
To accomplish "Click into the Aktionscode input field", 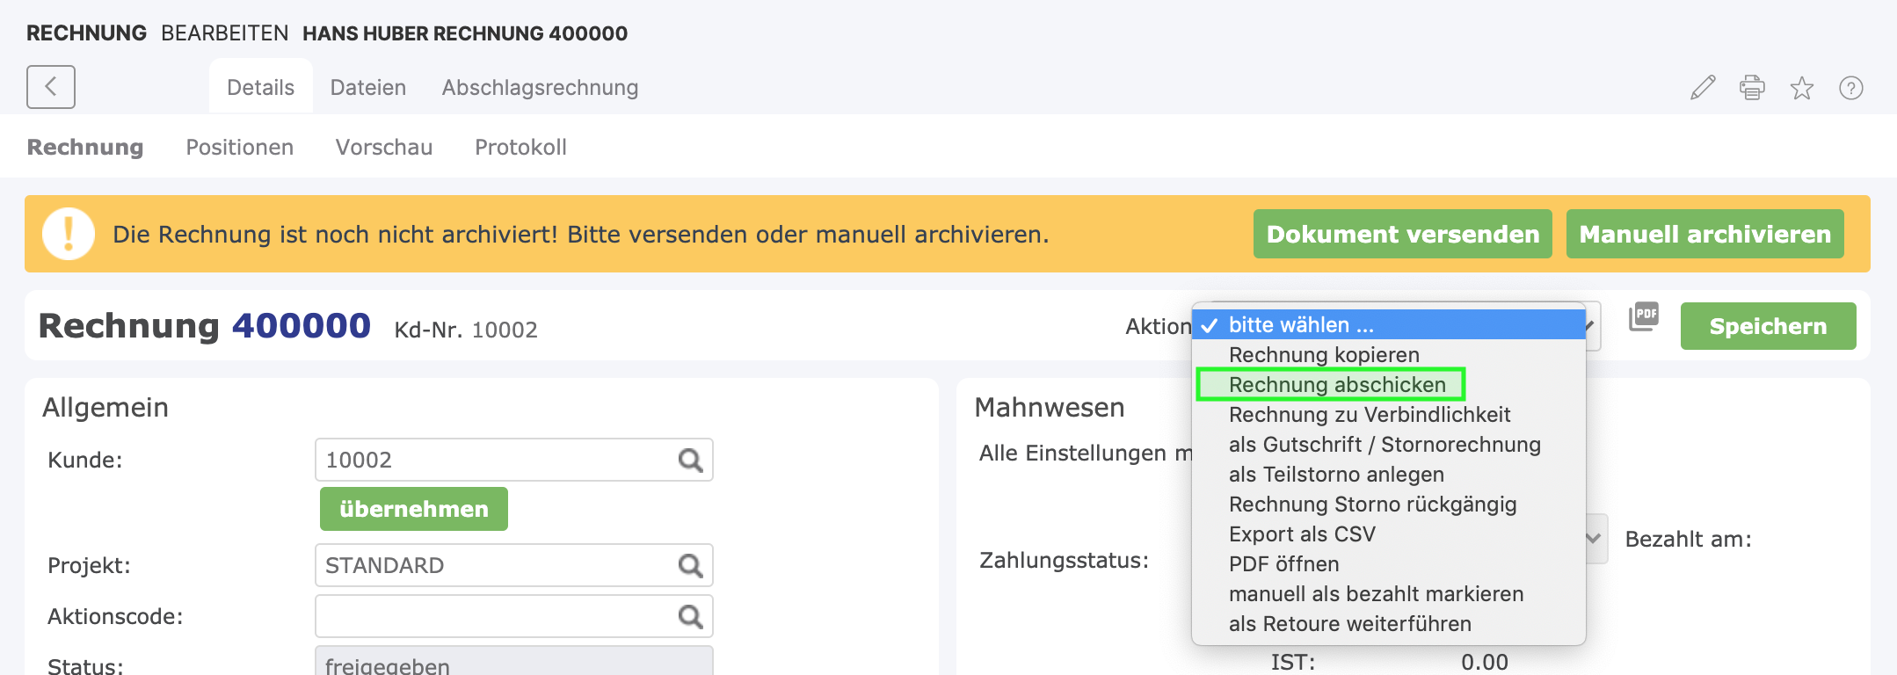I will coord(492,617).
